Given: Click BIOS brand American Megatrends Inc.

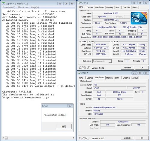Looking at the screenshot, I should [x=119, y=107].
